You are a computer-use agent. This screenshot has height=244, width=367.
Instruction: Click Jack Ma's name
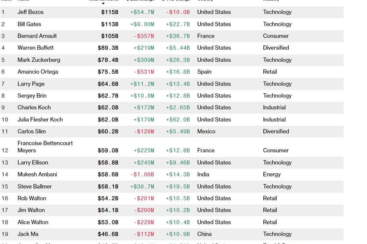(x=28, y=234)
